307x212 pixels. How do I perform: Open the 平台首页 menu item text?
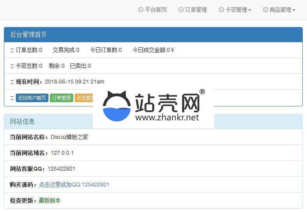156,10
